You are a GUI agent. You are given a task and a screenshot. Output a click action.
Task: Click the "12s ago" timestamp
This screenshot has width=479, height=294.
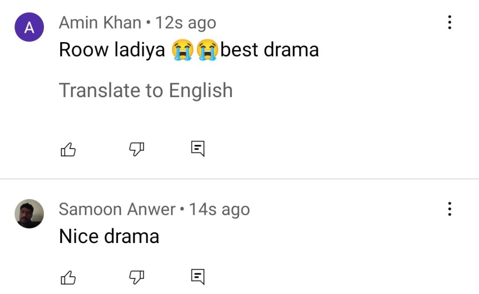pyautogui.click(x=186, y=23)
